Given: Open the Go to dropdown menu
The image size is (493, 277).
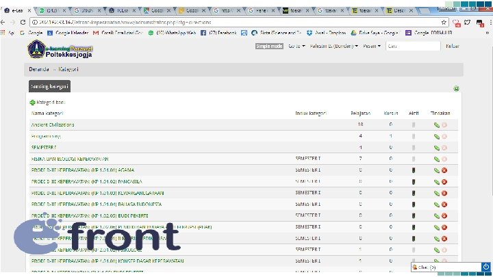Looking at the screenshot, I should 296,47.
